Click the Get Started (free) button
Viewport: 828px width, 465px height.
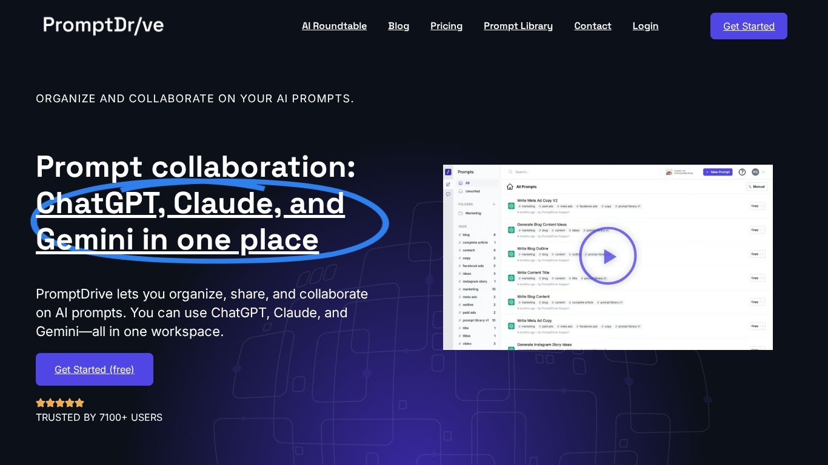95,369
